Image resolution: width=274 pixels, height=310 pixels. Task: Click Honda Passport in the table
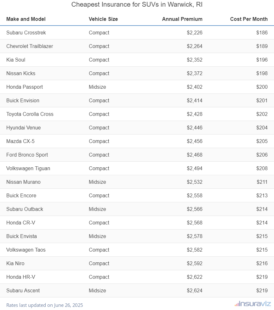pos(25,87)
